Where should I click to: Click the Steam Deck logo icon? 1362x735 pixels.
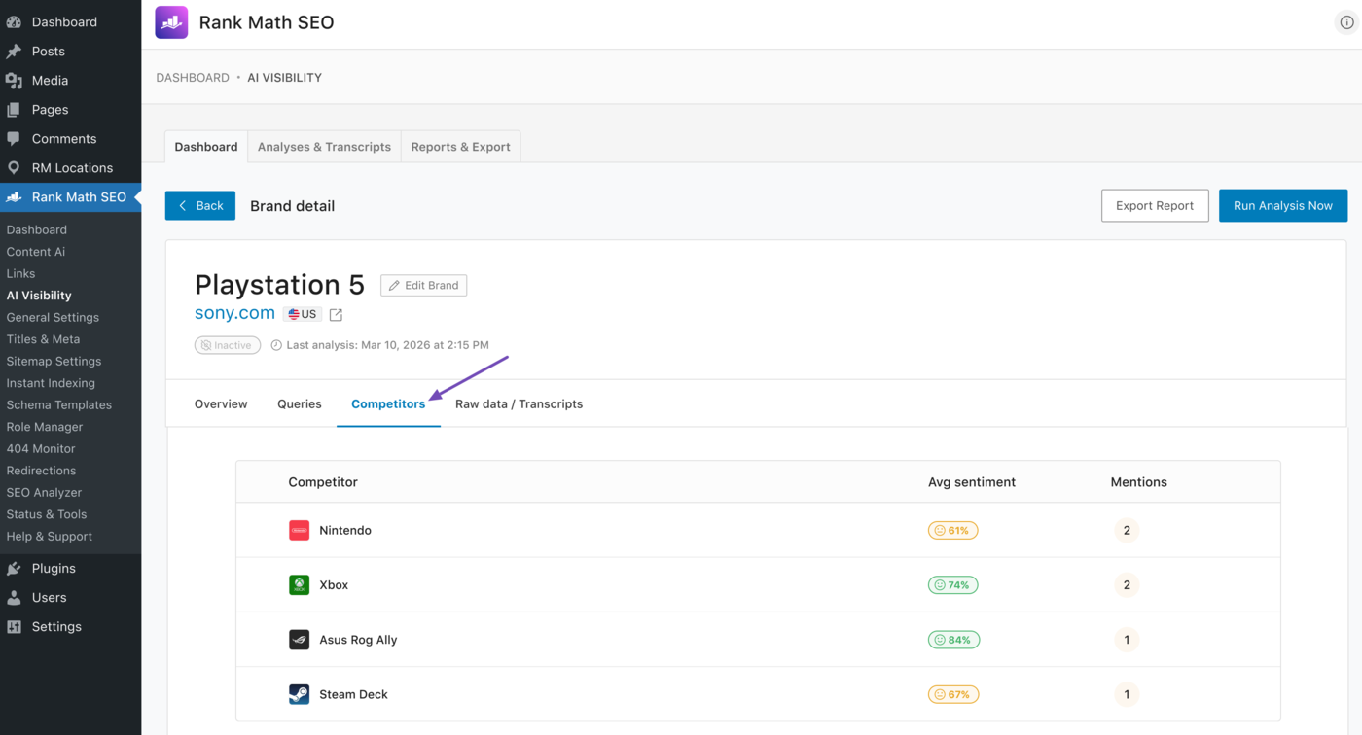click(x=300, y=694)
